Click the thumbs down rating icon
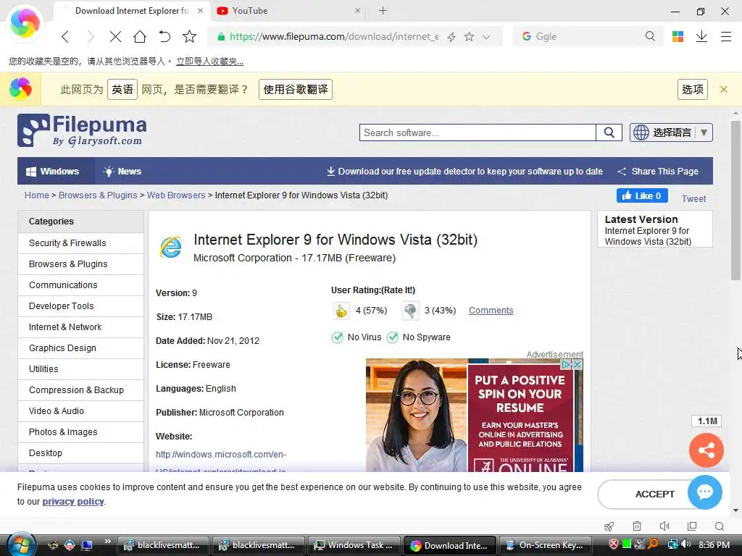This screenshot has width=742, height=556. pyautogui.click(x=410, y=311)
